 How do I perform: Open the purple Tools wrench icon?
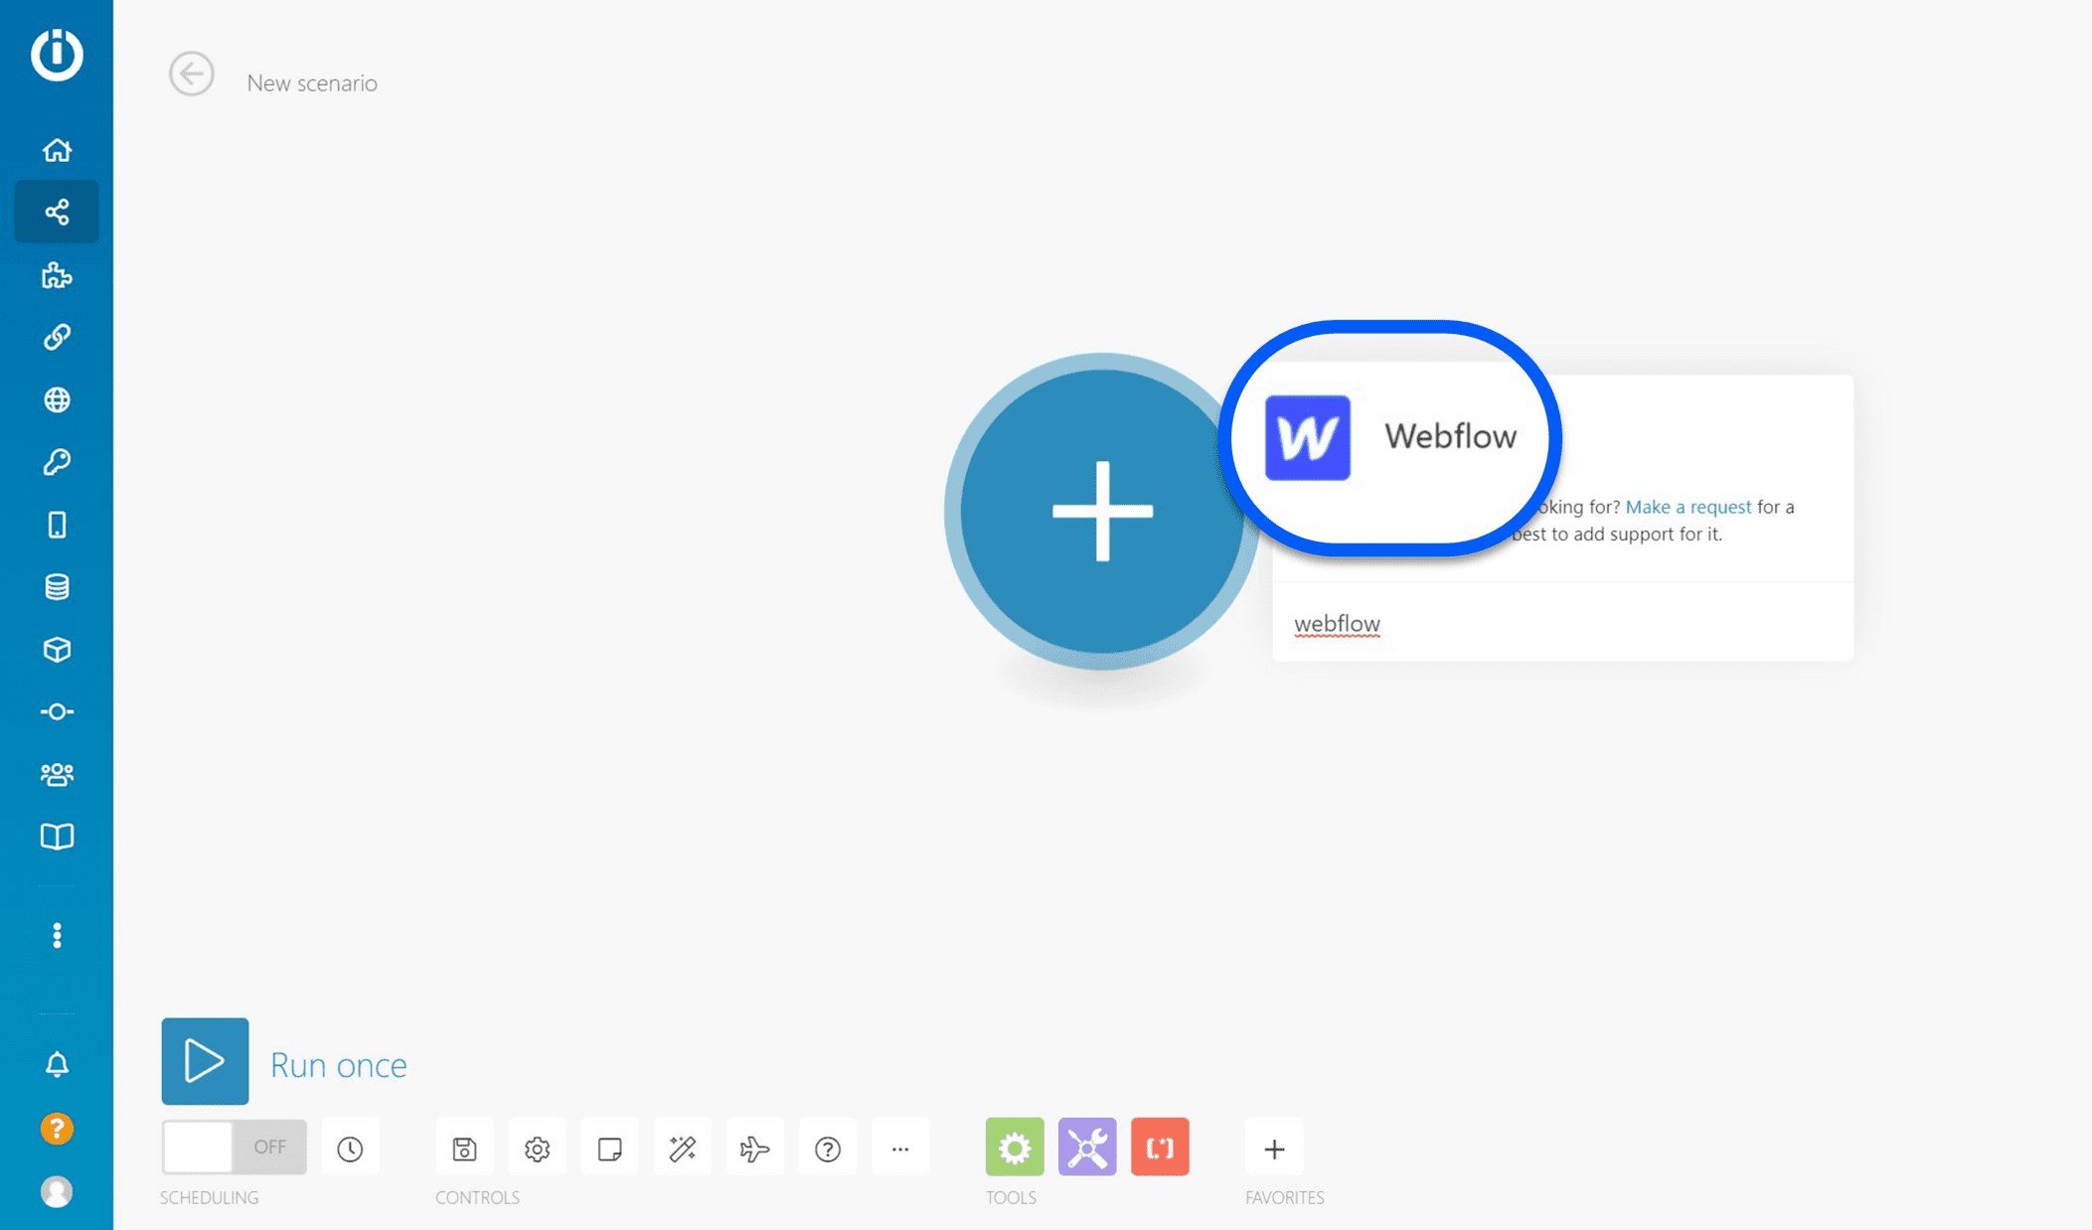(1087, 1148)
